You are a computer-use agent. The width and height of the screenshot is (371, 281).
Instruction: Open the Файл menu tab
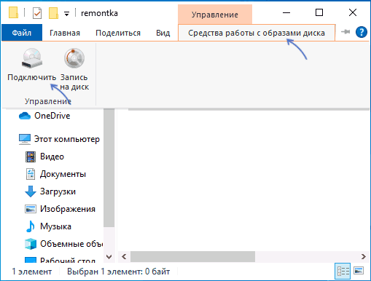point(22,33)
